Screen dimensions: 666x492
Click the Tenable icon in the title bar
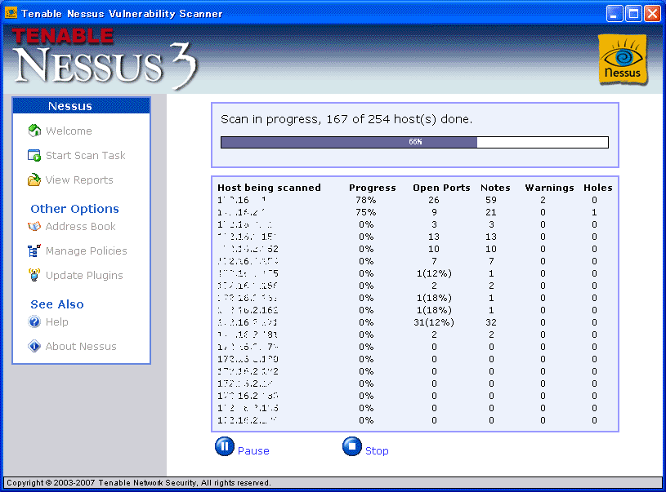tap(11, 14)
